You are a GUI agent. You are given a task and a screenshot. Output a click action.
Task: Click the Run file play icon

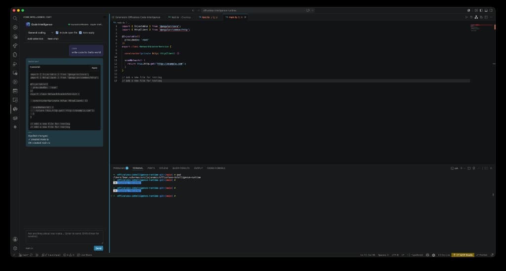click(466, 17)
